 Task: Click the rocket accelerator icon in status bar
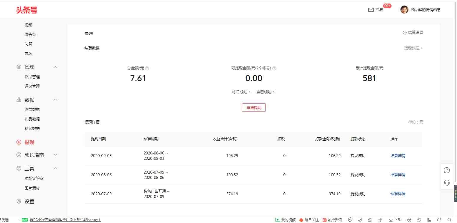point(380,220)
